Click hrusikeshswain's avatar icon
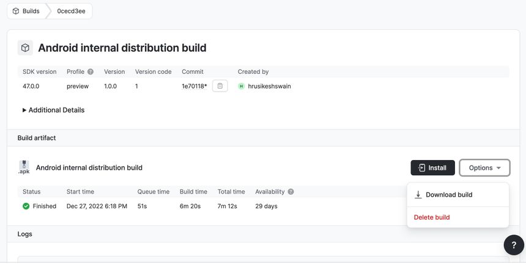This screenshot has width=526, height=265. (x=241, y=87)
